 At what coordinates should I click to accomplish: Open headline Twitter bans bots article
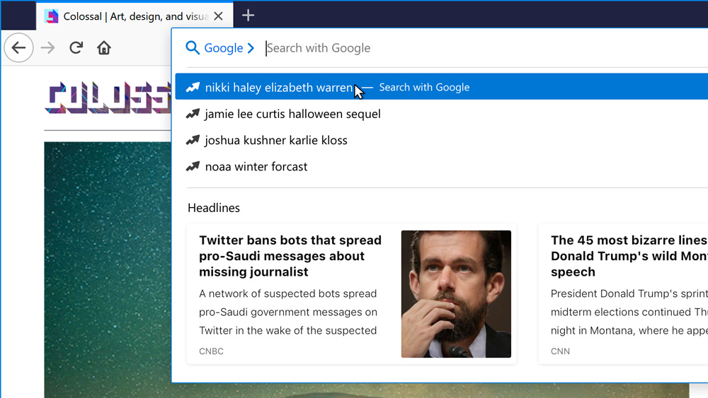pos(290,256)
